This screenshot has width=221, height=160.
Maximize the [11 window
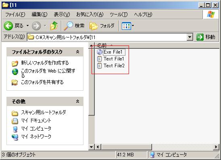point(208,5)
